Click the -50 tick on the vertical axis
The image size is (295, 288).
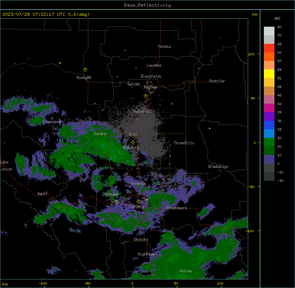251,187
